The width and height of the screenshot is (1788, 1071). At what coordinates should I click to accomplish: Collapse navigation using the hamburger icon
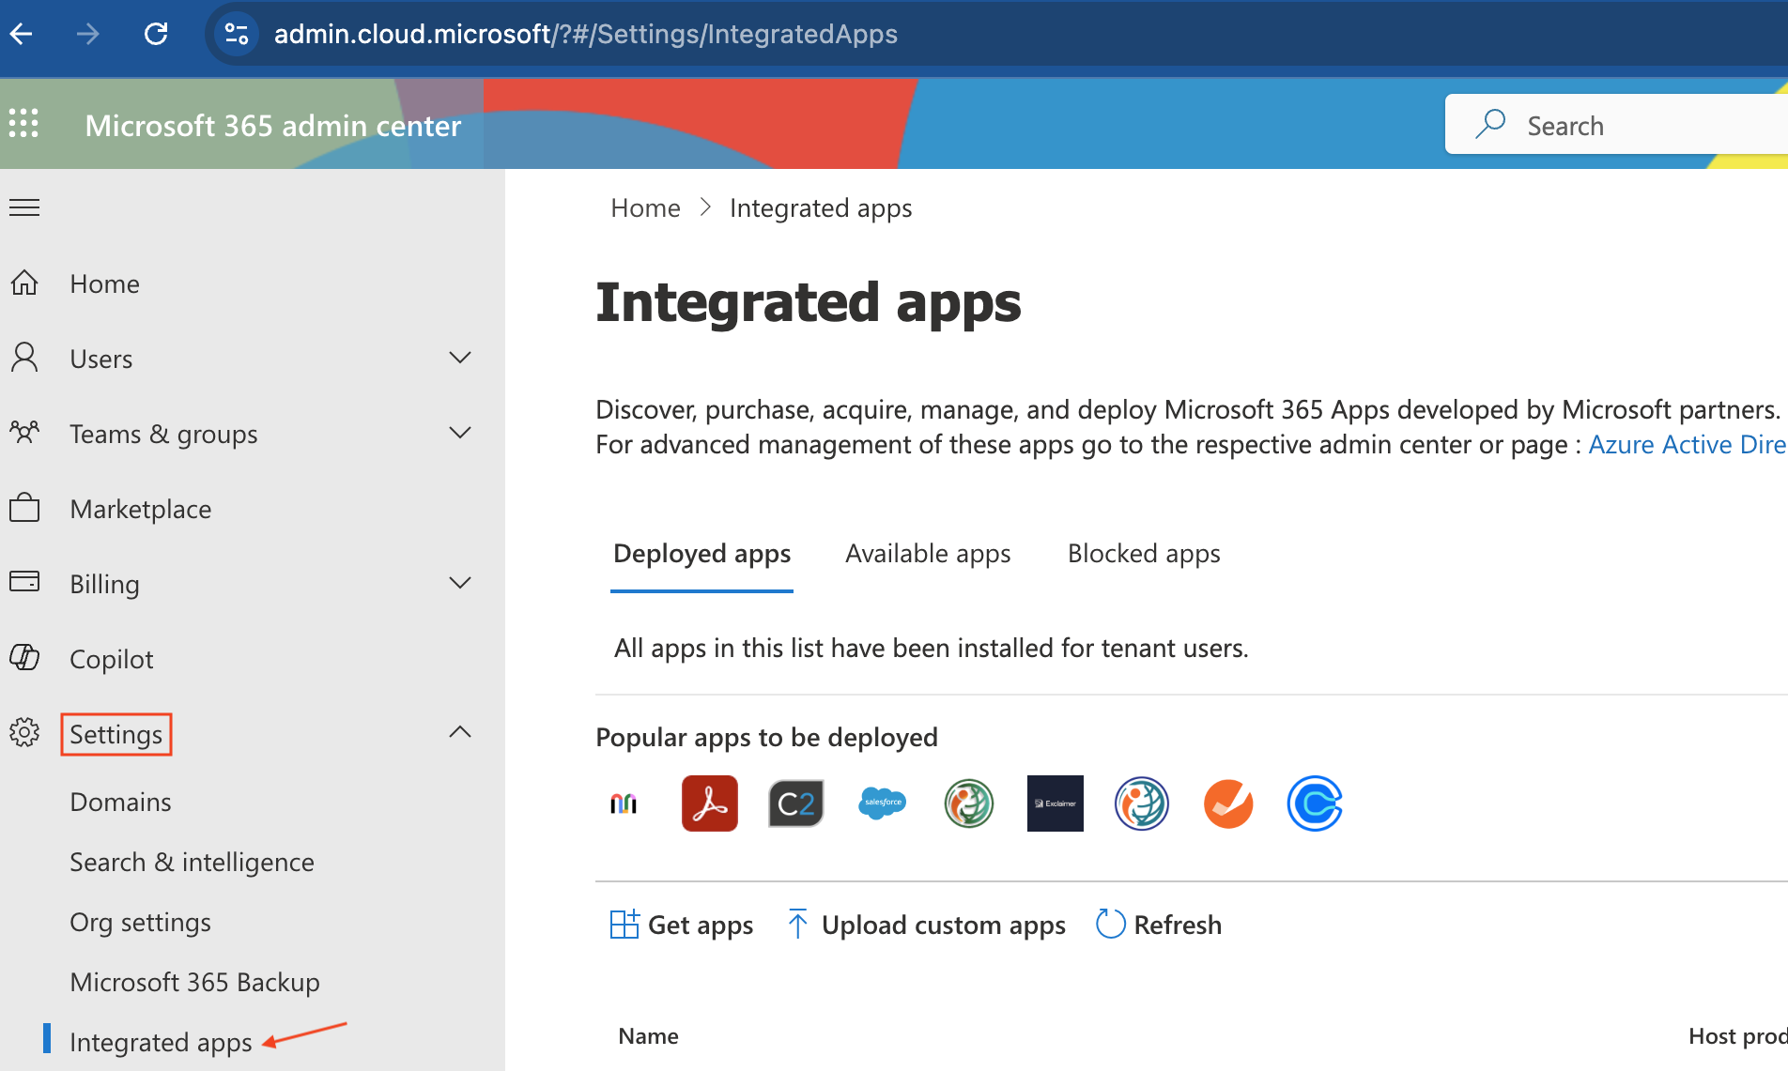[24, 207]
